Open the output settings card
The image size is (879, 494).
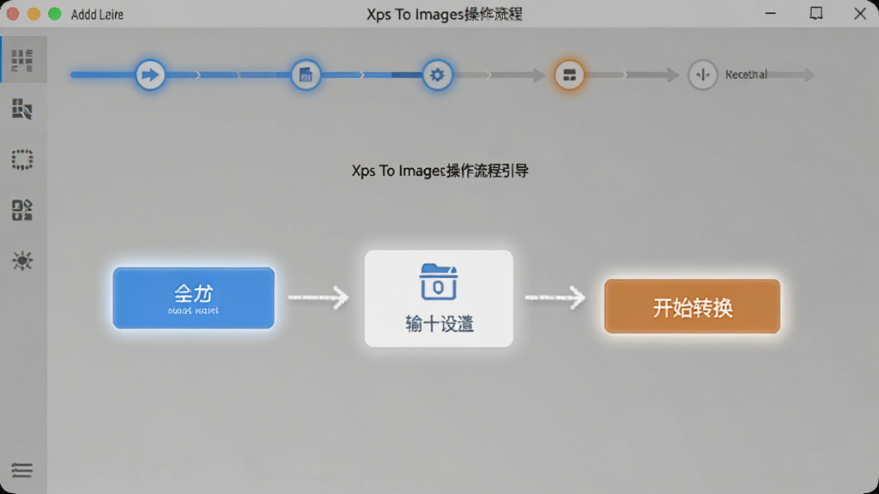pos(439,298)
